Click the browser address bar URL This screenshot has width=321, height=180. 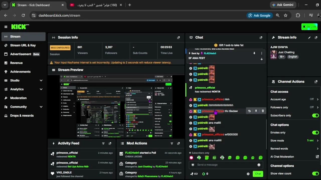pos(59,15)
